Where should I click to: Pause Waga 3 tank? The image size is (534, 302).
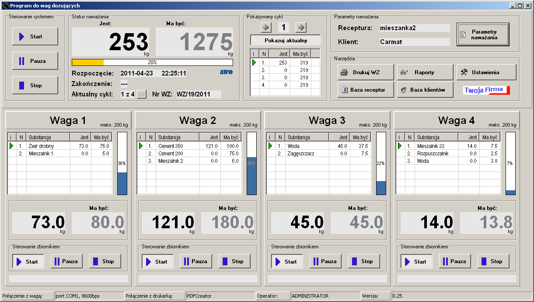[325, 261]
